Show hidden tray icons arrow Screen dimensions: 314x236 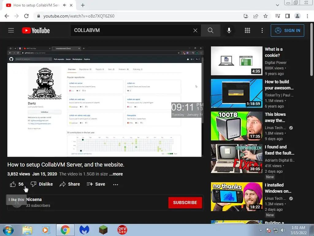261,230
